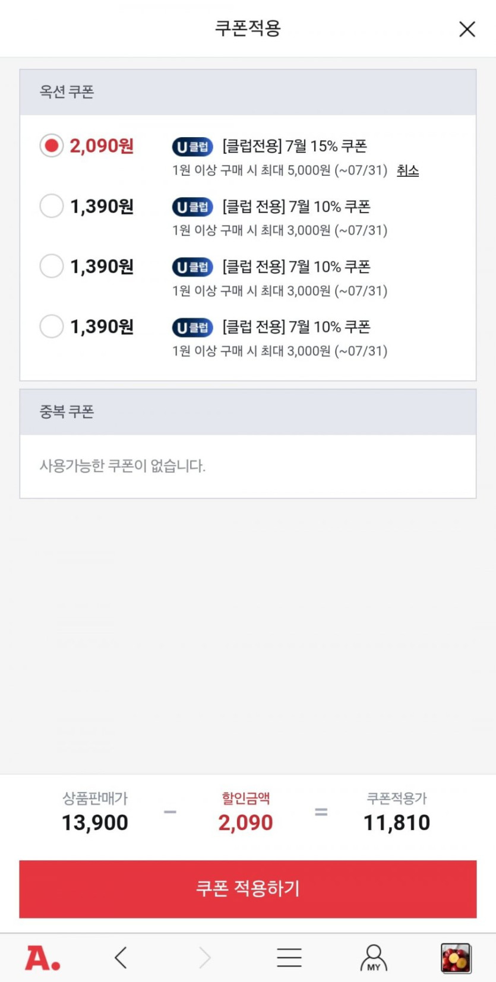The image size is (496, 982).
Task: Tap the 할인금액 2,090 amount
Action: (245, 822)
